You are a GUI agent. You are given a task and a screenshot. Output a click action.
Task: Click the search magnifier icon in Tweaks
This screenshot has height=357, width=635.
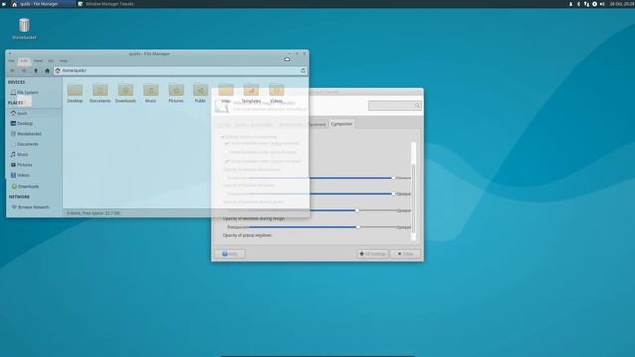(417, 106)
